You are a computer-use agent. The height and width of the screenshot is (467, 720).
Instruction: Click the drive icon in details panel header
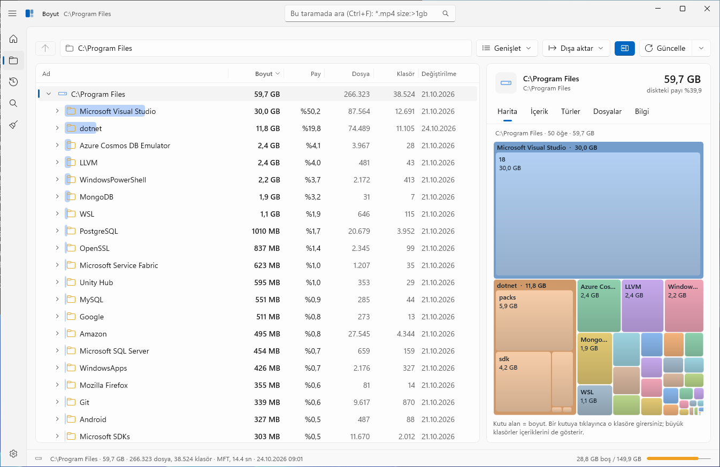point(506,83)
